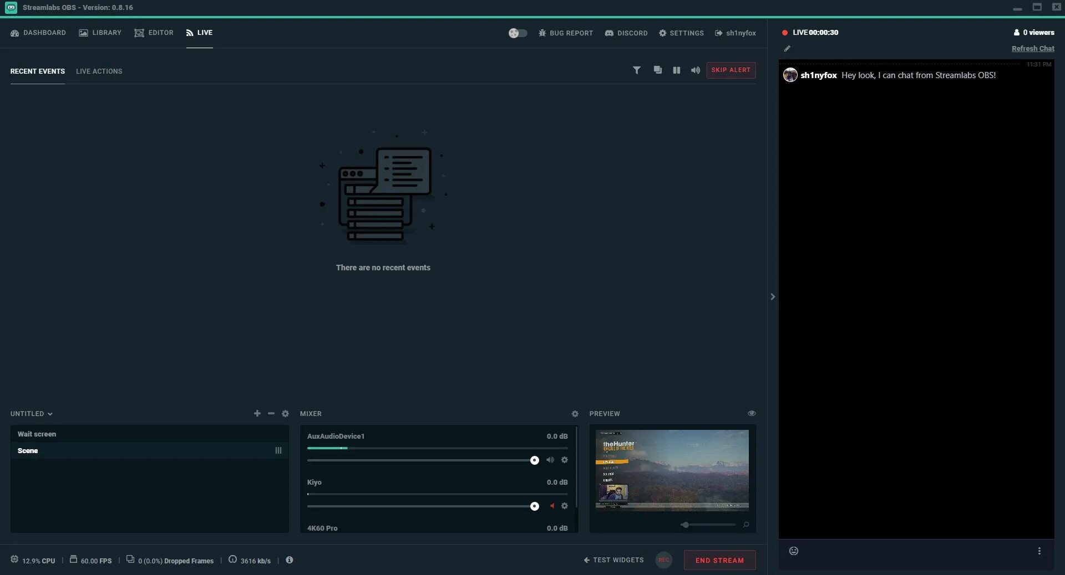The image size is (1065, 575).
Task: Open the Dashboard tab
Action: pos(38,33)
